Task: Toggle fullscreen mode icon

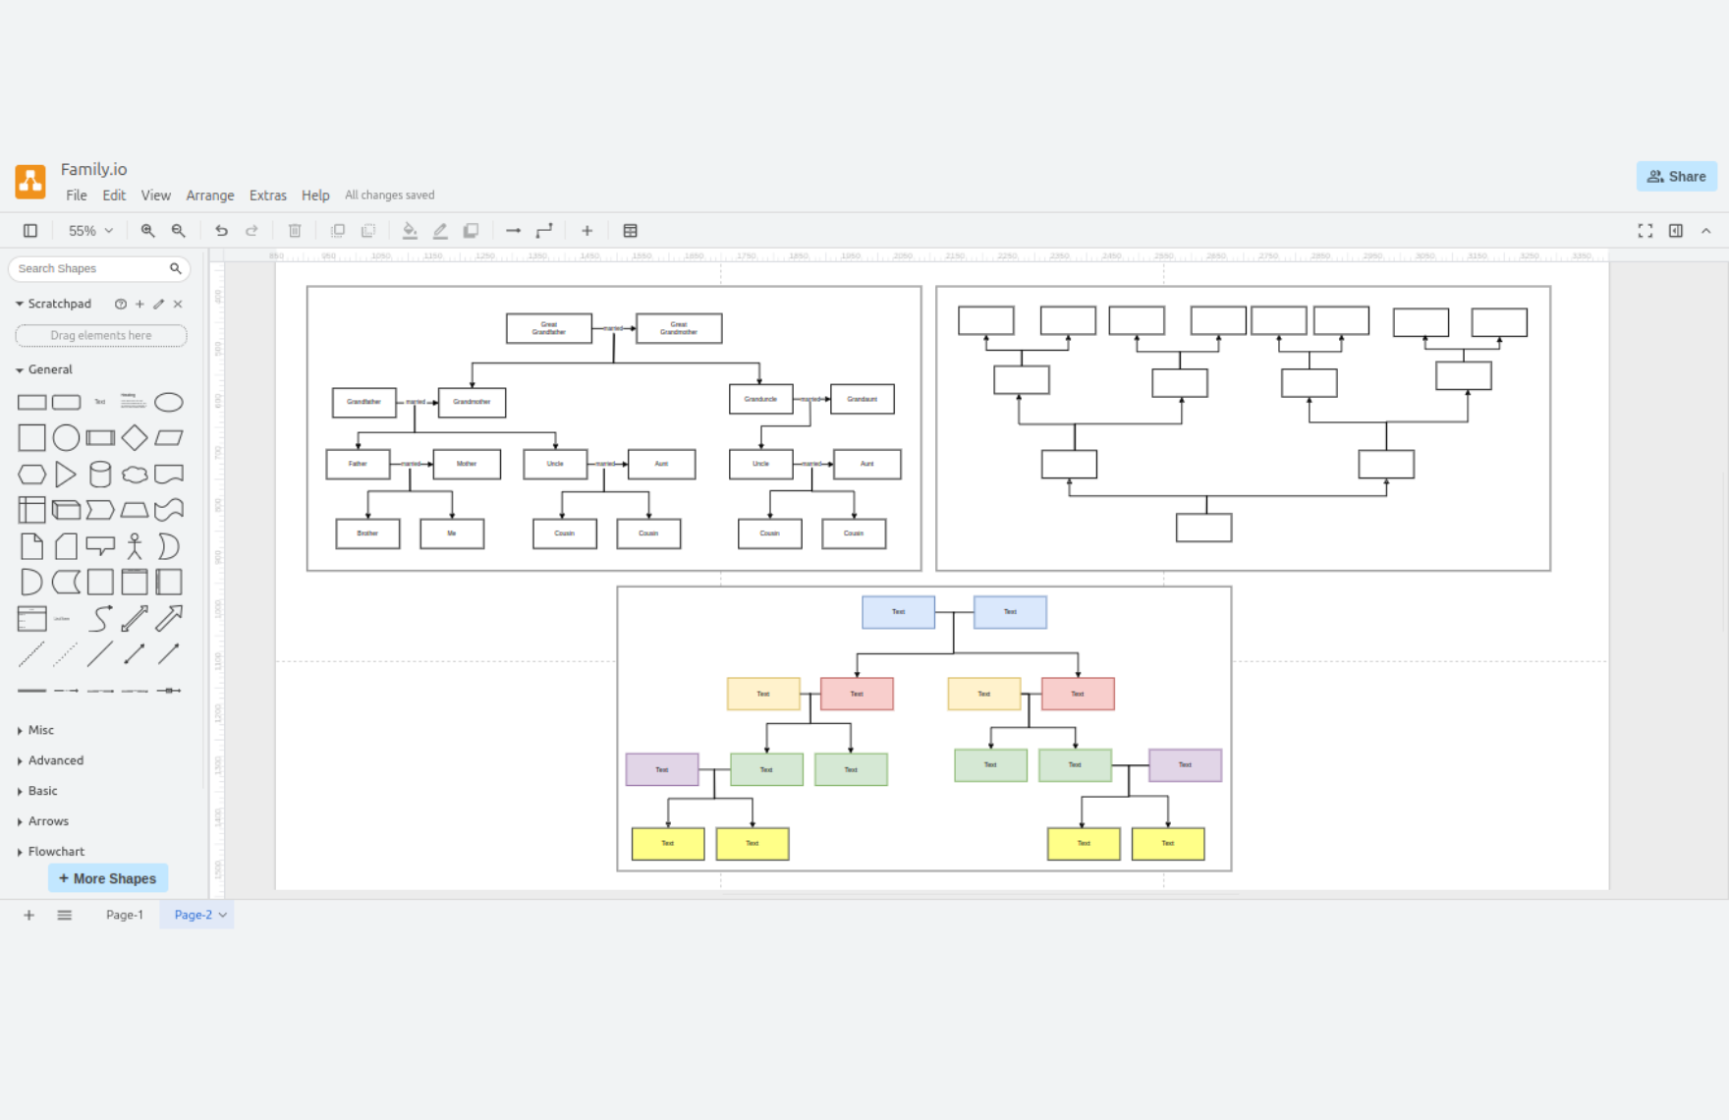Action: pyautogui.click(x=1645, y=231)
